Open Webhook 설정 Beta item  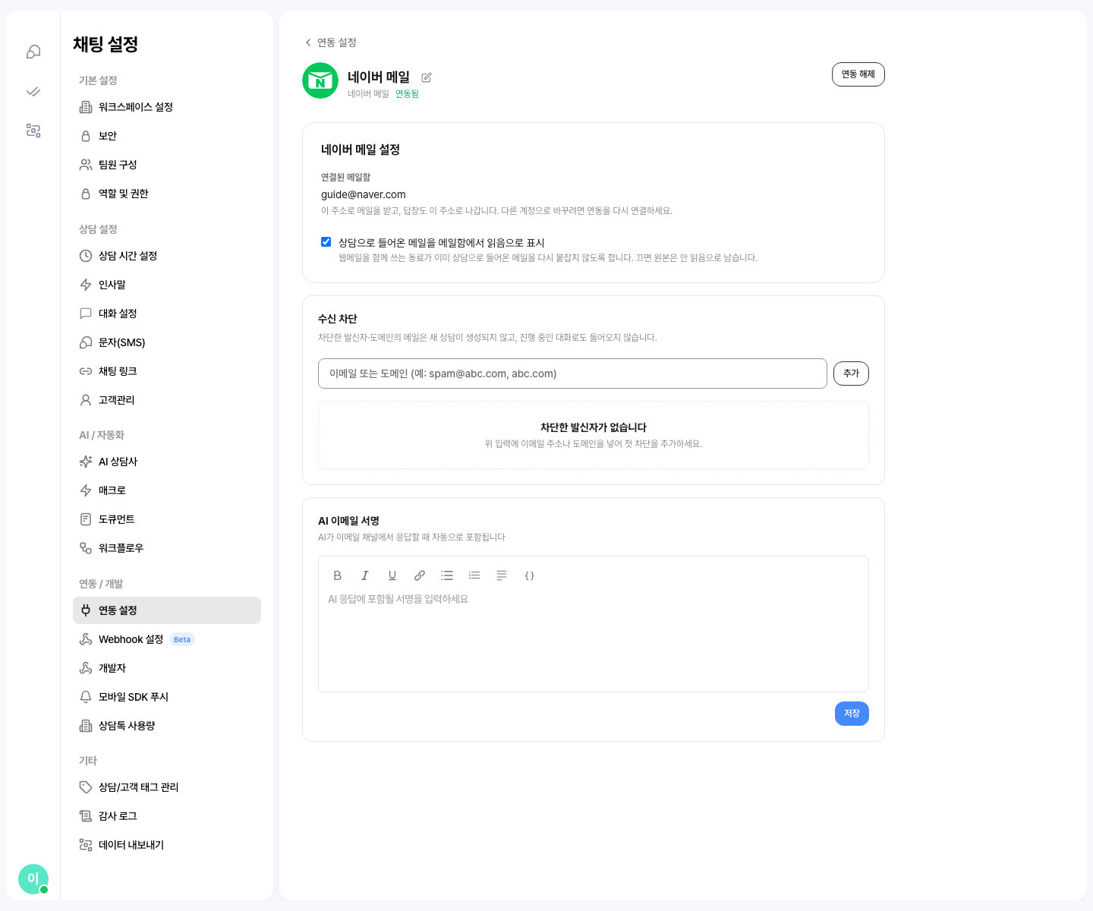tap(167, 639)
